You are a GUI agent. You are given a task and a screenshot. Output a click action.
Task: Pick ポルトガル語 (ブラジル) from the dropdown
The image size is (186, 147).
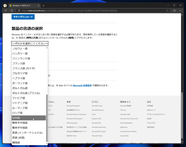(29, 93)
